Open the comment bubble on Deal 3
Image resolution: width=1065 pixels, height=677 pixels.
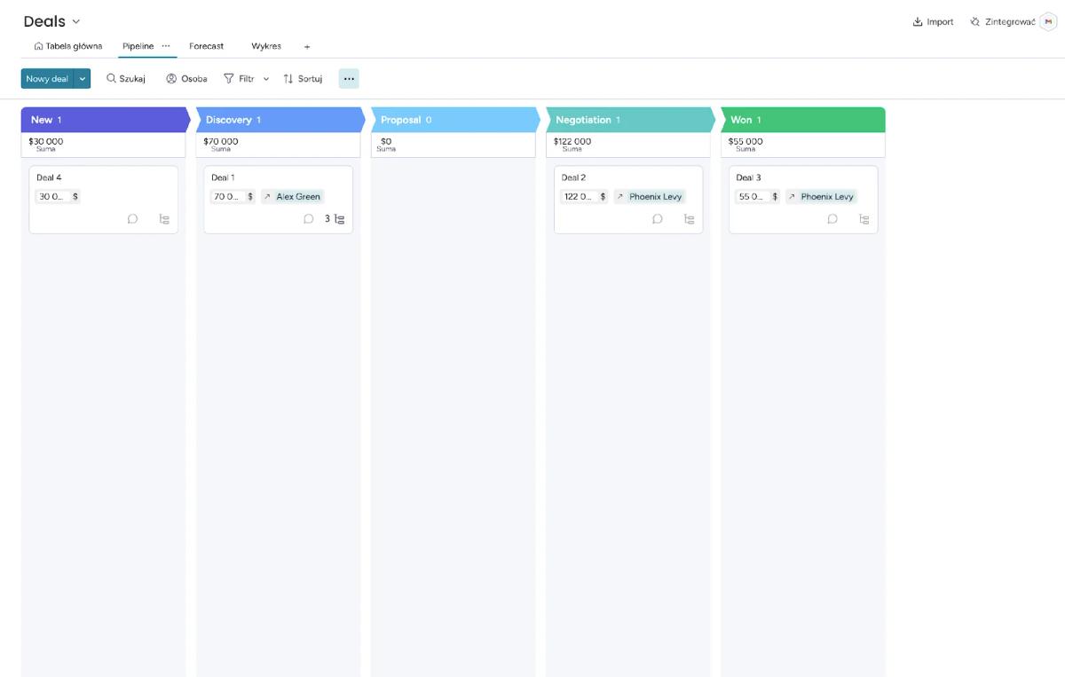pos(832,219)
